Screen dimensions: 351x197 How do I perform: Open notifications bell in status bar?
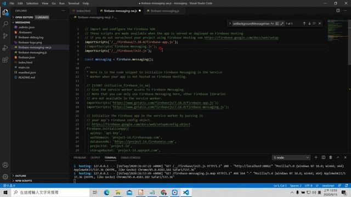[347, 186]
